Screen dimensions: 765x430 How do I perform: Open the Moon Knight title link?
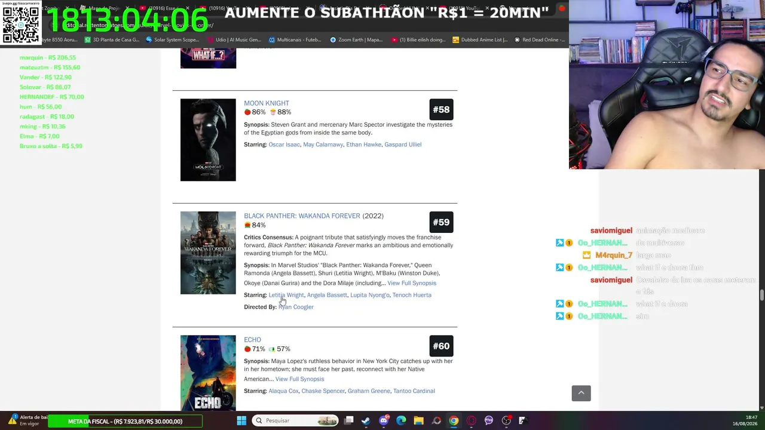pos(267,103)
